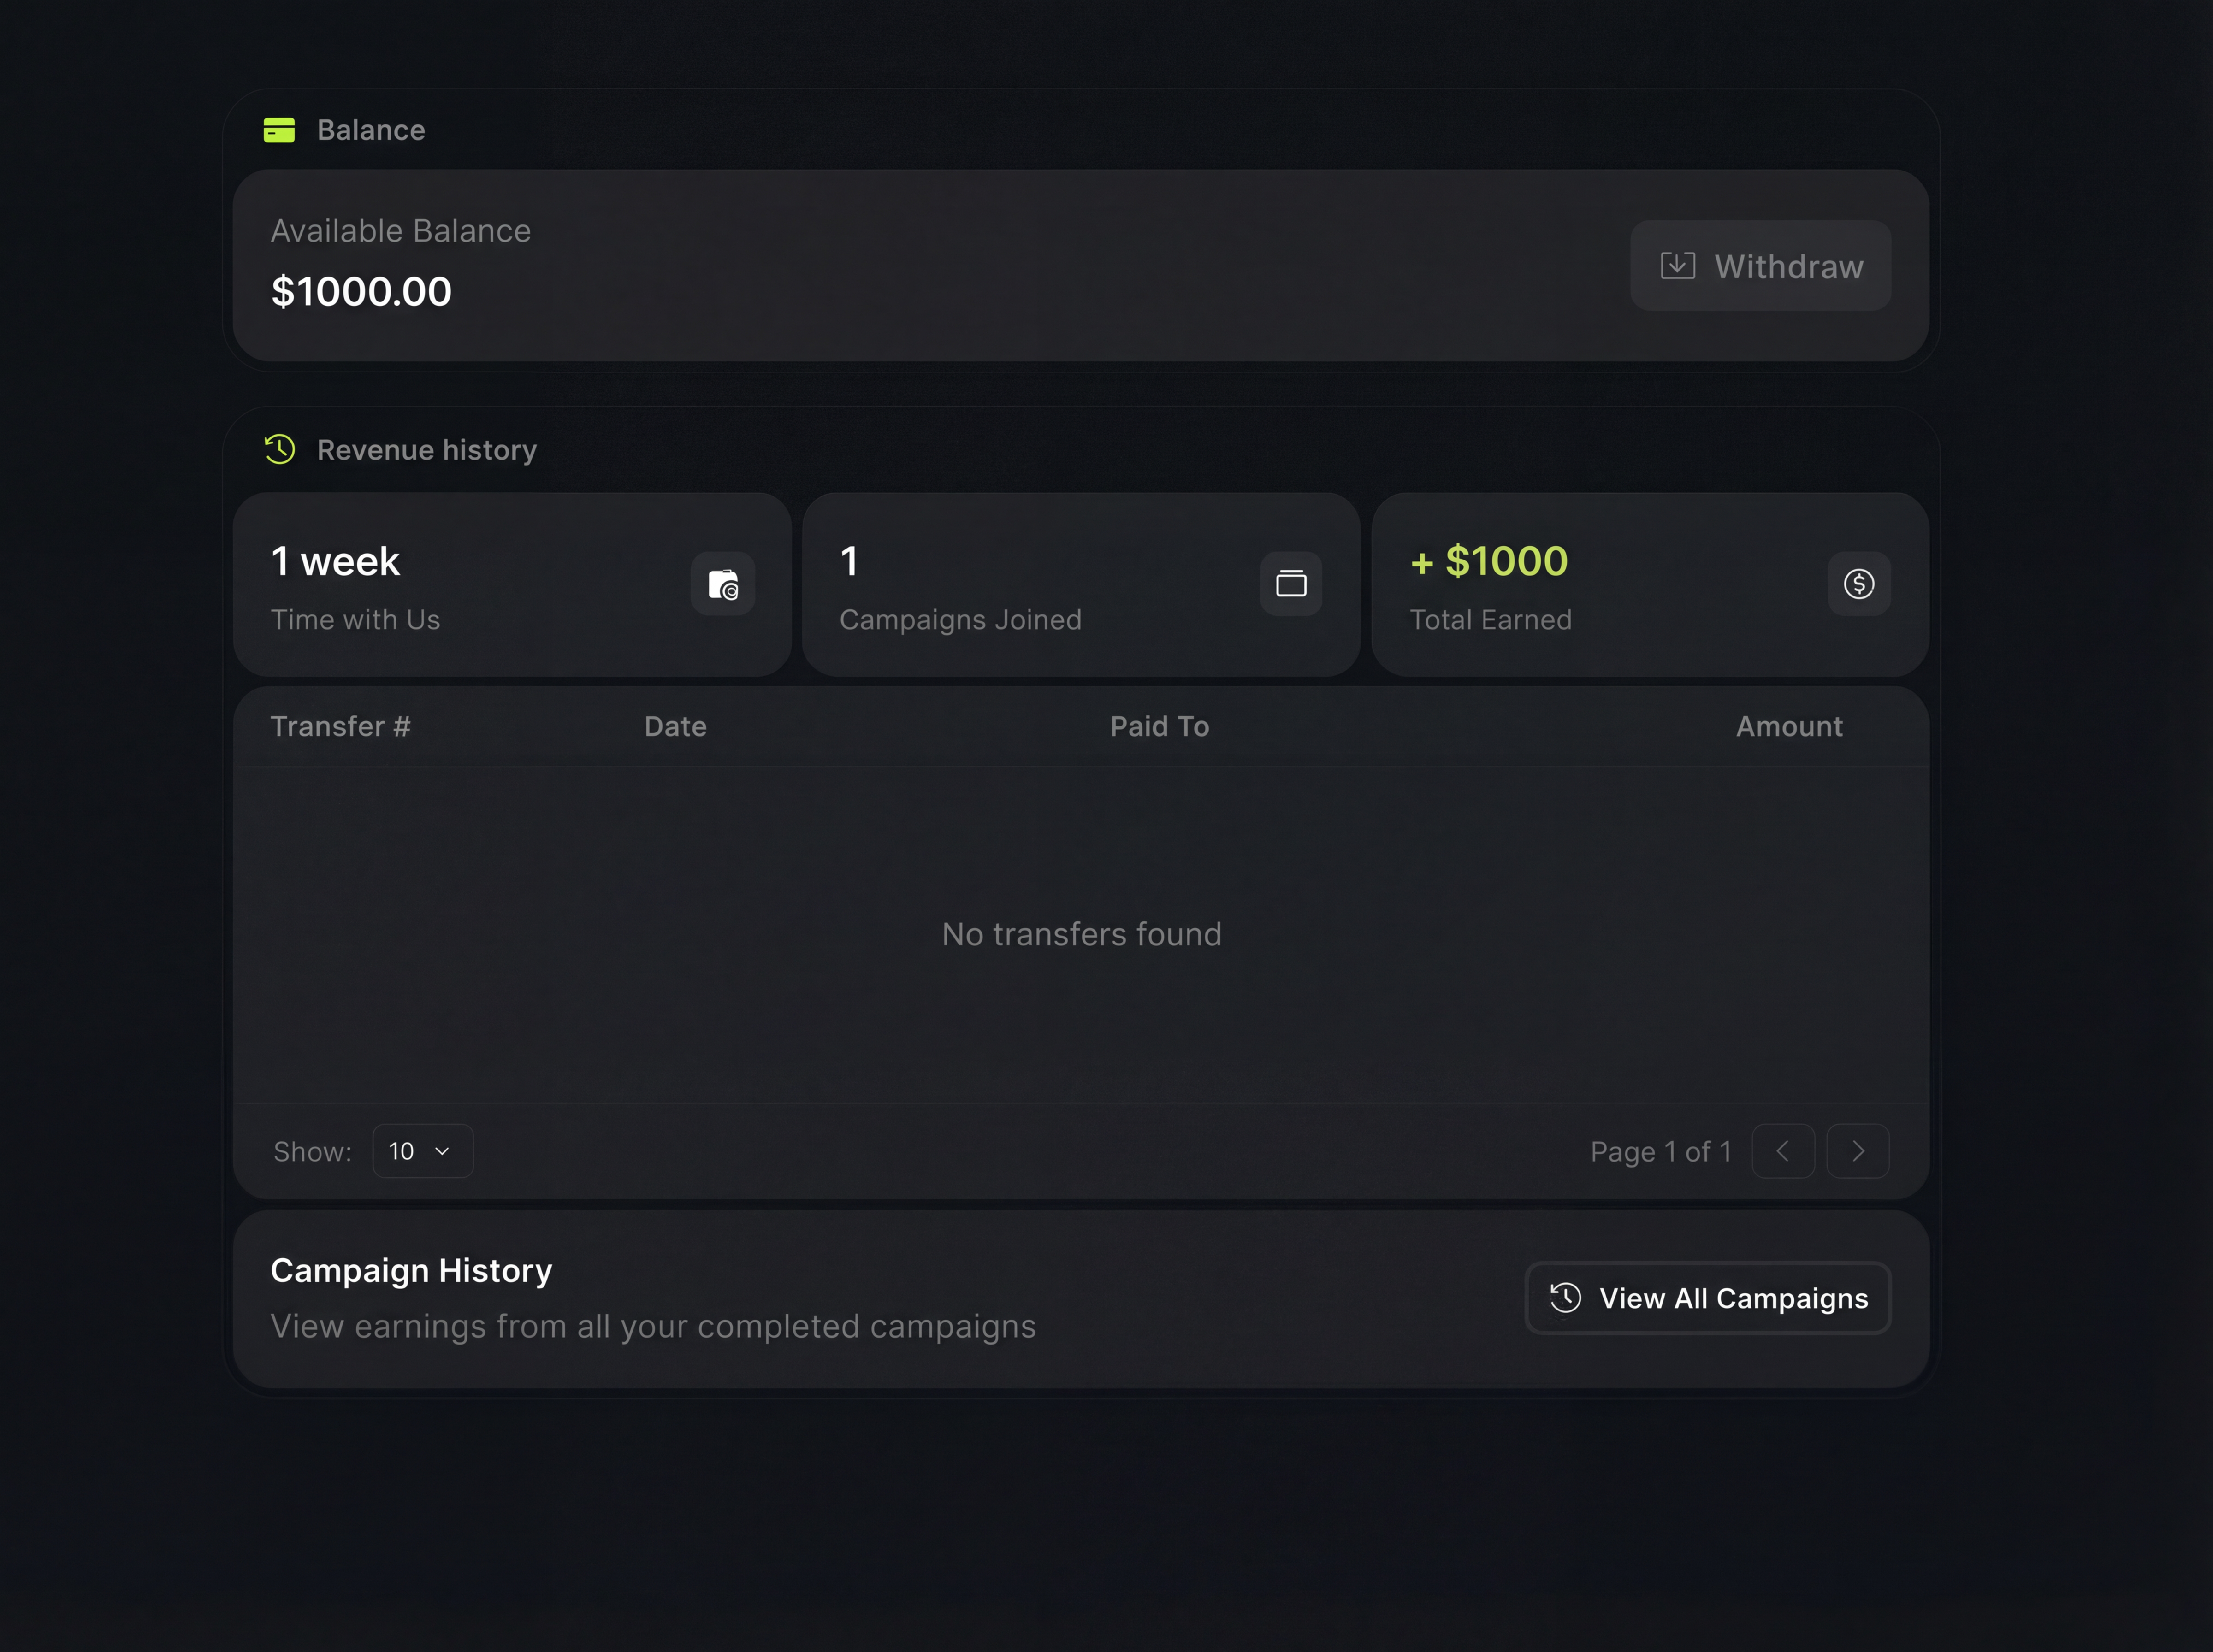Sort by the Transfer # column header
Image resolution: width=2213 pixels, height=1652 pixels.
pos(340,726)
